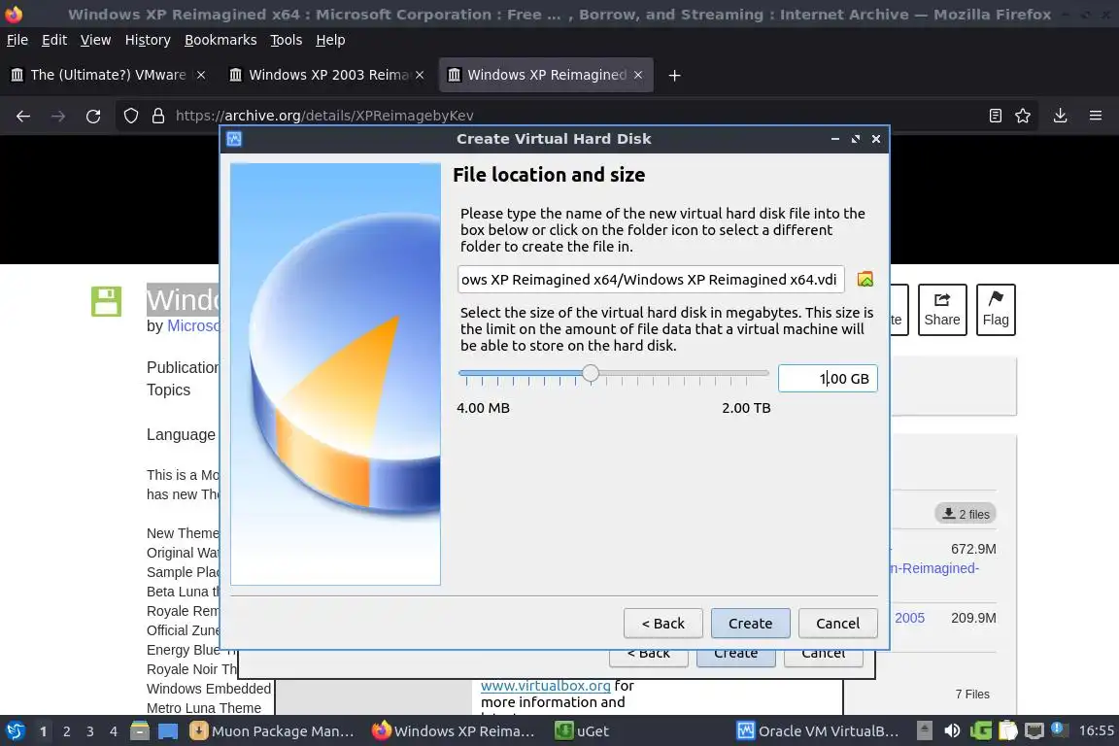1119x746 pixels.
Task: Click the green uGet tray icon
Action: tap(980, 731)
